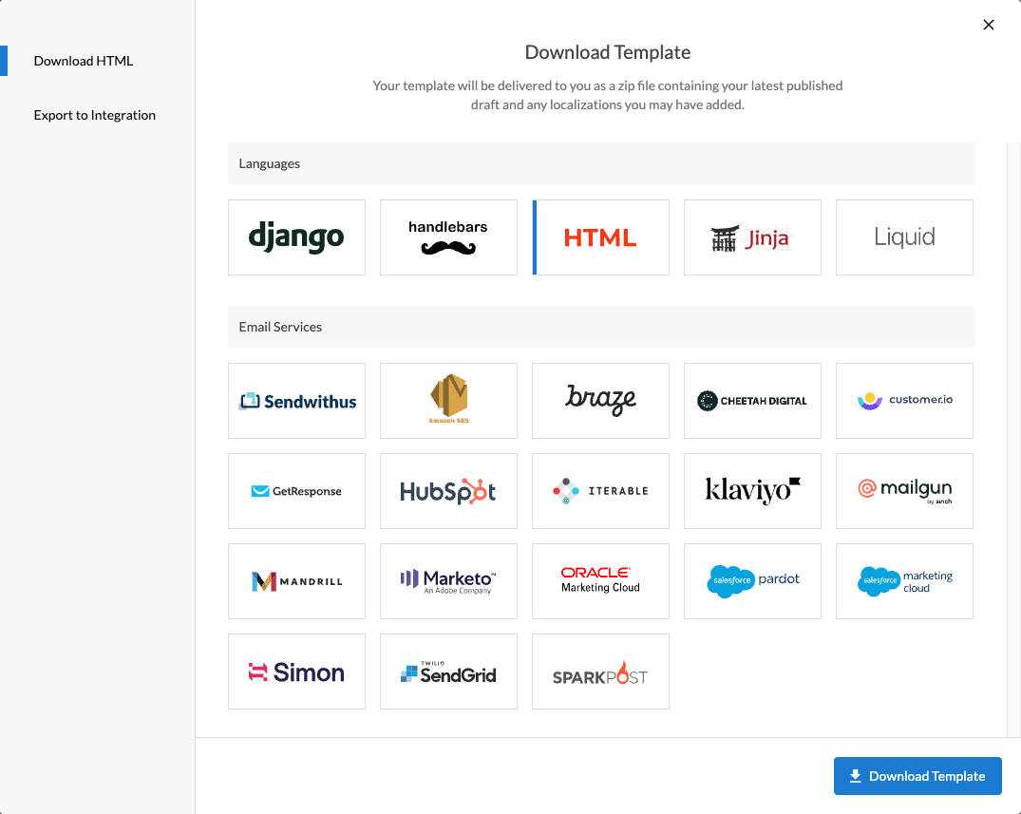Pick the Marketo email service

point(448,581)
